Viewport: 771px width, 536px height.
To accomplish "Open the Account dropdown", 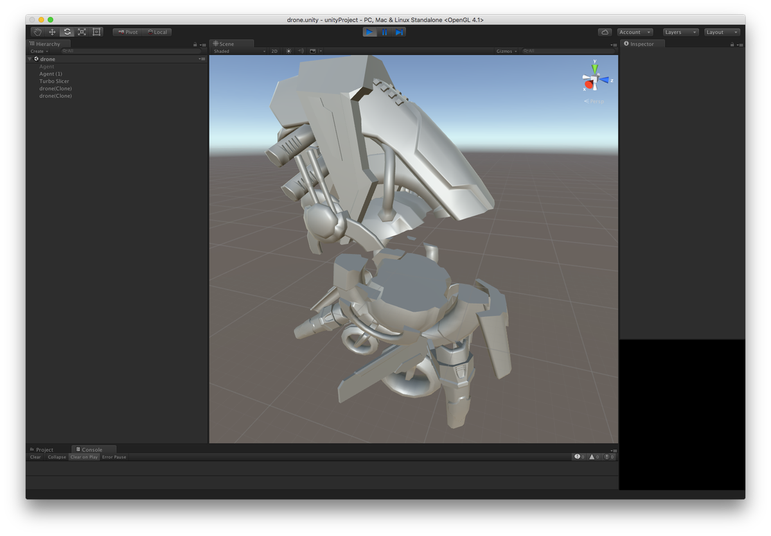I will click(635, 32).
